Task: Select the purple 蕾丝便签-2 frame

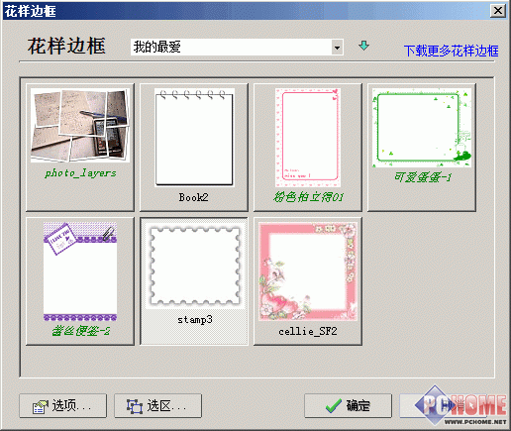Action: coord(80,281)
